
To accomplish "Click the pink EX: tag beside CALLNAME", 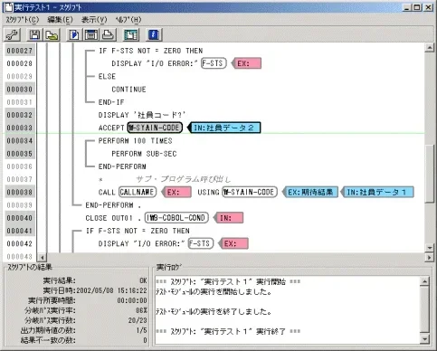I will click(176, 192).
